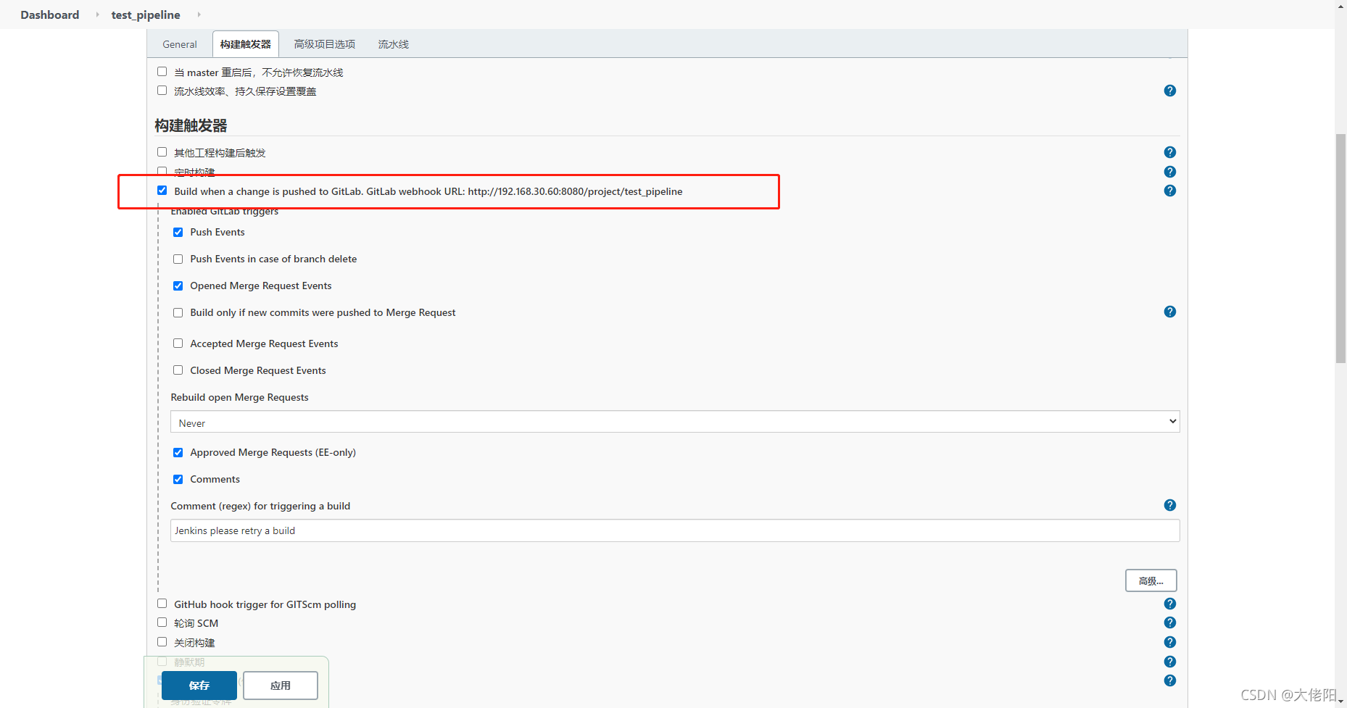The width and height of the screenshot is (1347, 708).
Task: Check Accepted Merge Request Events
Action: pos(178,343)
